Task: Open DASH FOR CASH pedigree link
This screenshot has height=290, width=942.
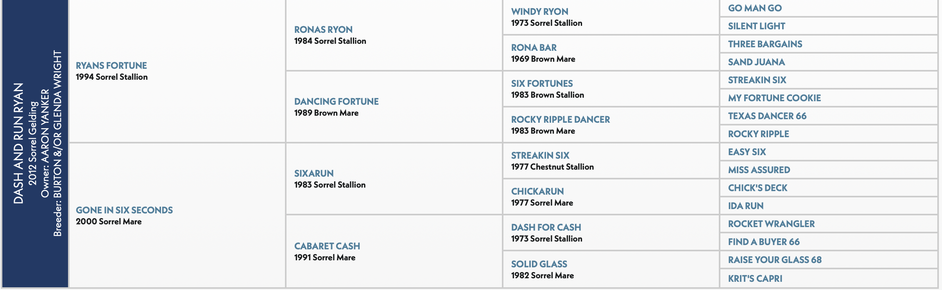Action: tap(546, 227)
